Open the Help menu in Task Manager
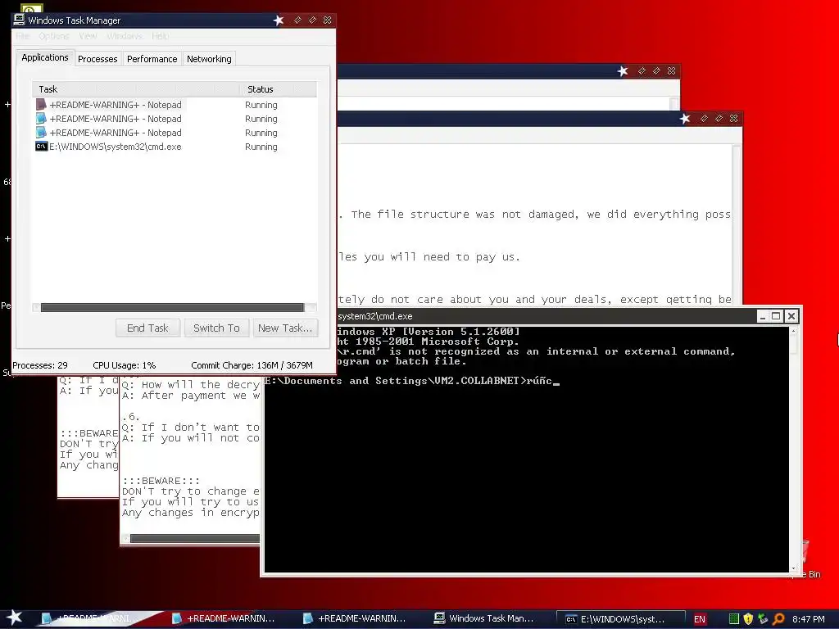Image resolution: width=839 pixels, height=629 pixels. point(160,36)
